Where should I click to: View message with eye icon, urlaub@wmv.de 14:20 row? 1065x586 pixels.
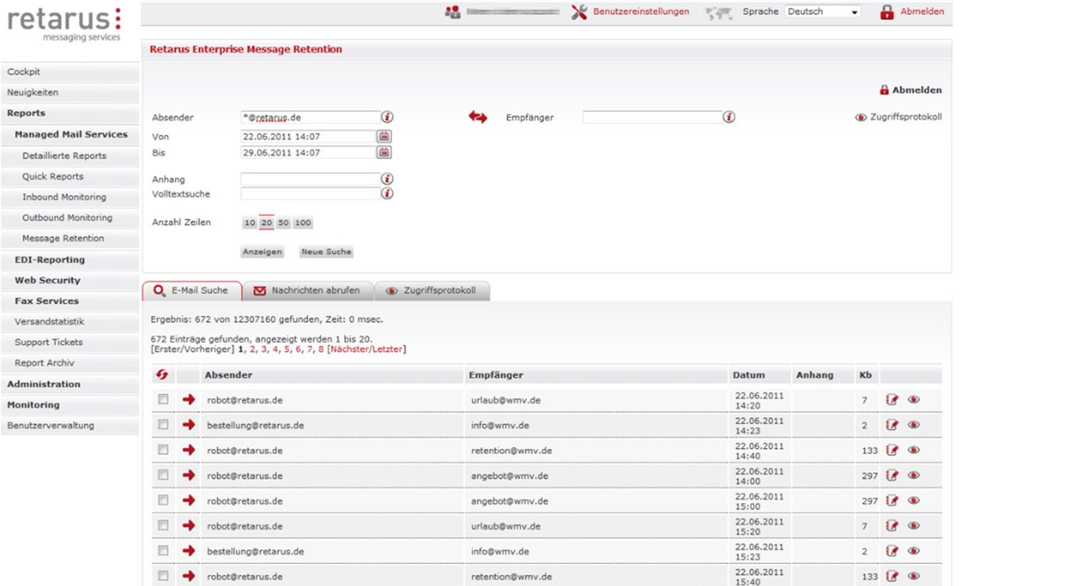(914, 400)
